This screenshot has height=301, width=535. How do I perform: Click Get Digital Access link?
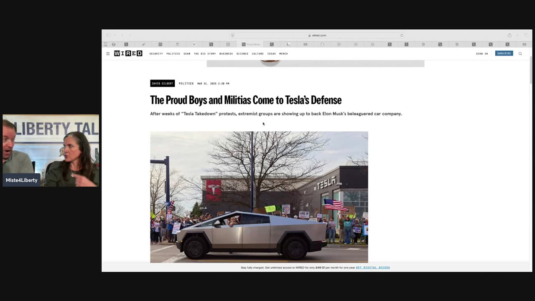pyautogui.click(x=373, y=268)
